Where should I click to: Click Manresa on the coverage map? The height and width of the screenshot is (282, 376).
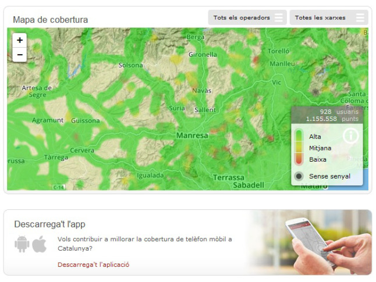pyautogui.click(x=192, y=135)
